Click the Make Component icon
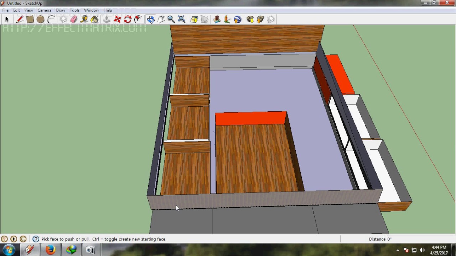The height and width of the screenshot is (256, 456). point(63,19)
